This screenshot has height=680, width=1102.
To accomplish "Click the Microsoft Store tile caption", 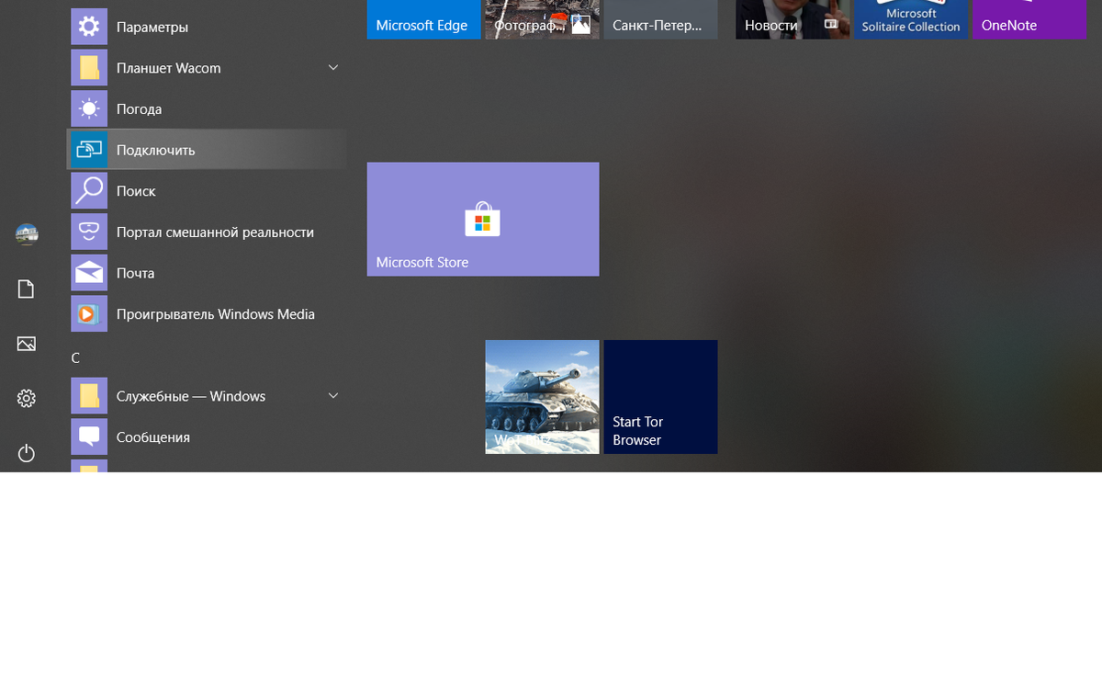I will pos(422,263).
